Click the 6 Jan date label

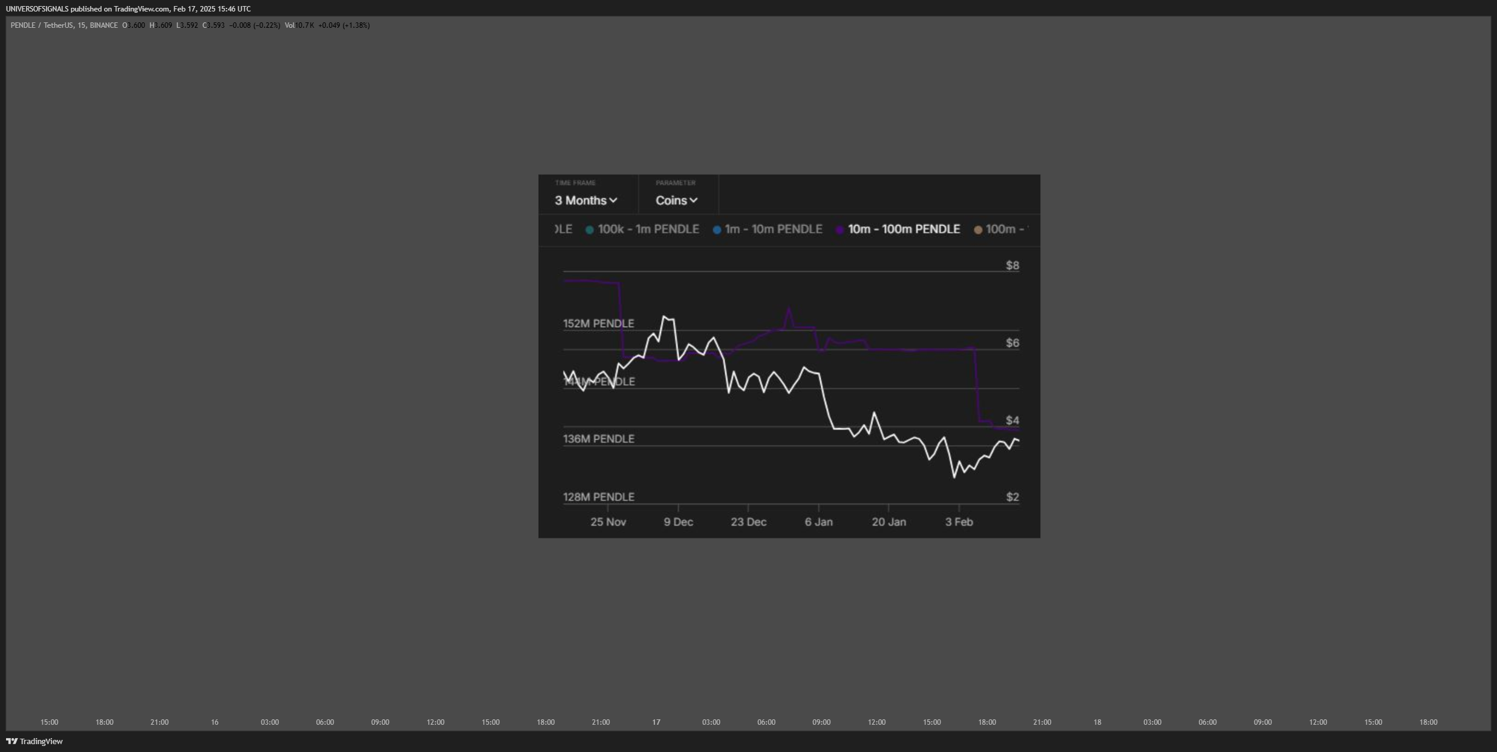[819, 521]
